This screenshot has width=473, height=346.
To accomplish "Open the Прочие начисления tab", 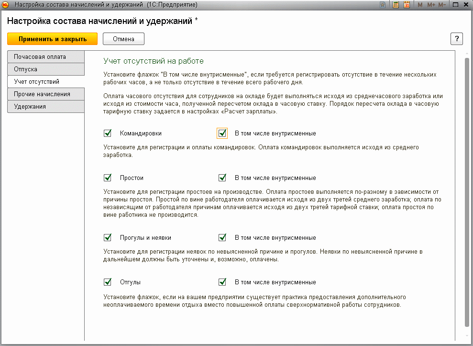I will click(x=46, y=94).
